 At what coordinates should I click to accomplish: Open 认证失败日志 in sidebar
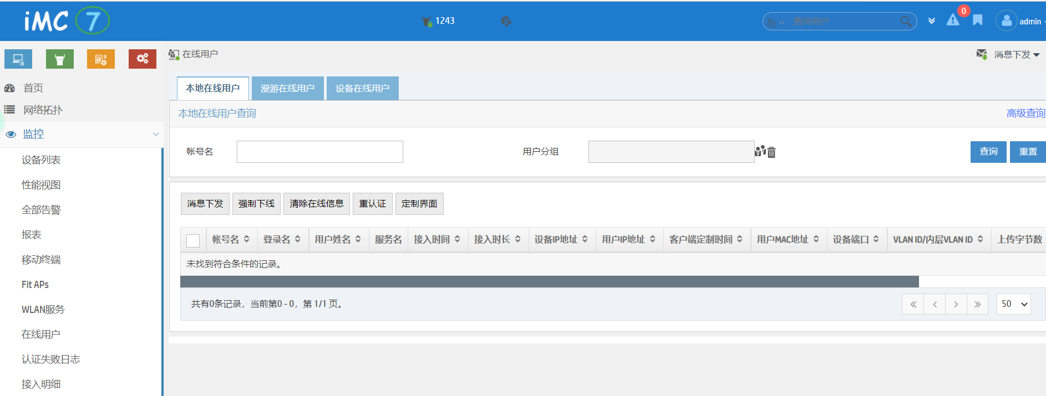(50, 359)
